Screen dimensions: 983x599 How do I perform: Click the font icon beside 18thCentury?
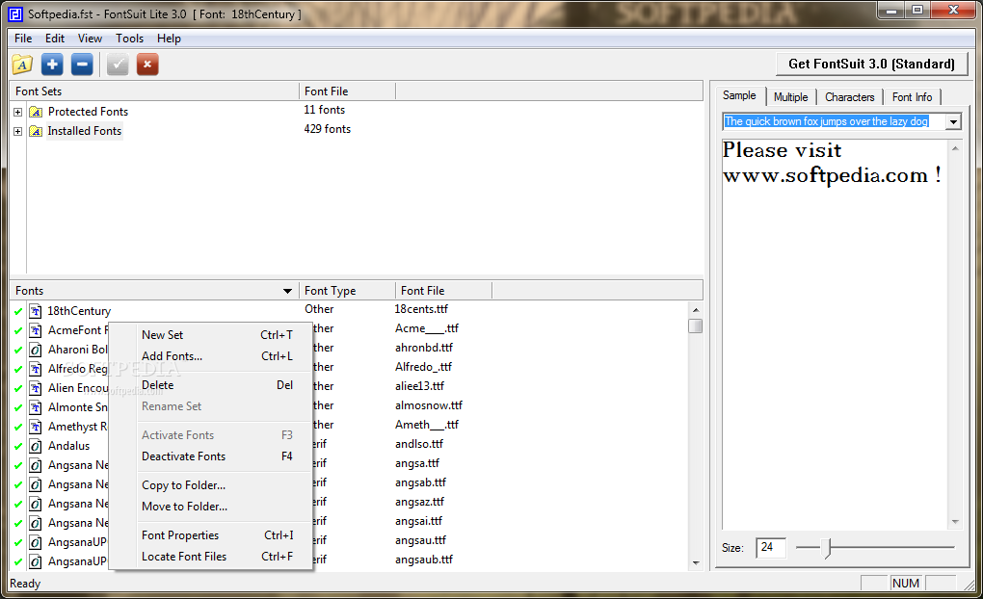[x=36, y=311]
